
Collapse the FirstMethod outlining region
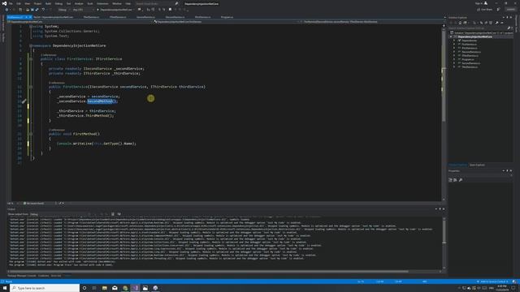(31, 134)
